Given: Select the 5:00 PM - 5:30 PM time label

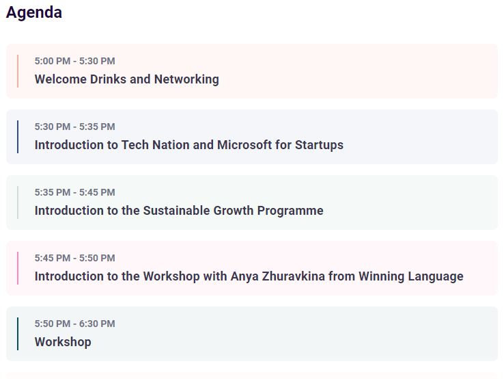Looking at the screenshot, I should 74,61.
